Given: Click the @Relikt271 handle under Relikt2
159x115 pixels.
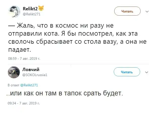Looking at the screenshot, I should [x=32, y=14].
